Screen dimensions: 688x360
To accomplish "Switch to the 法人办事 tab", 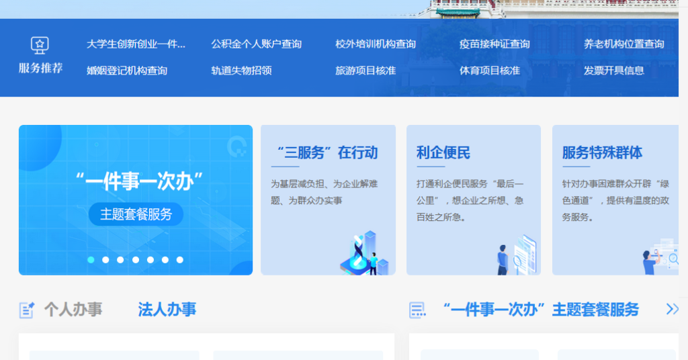I will pyautogui.click(x=167, y=310).
